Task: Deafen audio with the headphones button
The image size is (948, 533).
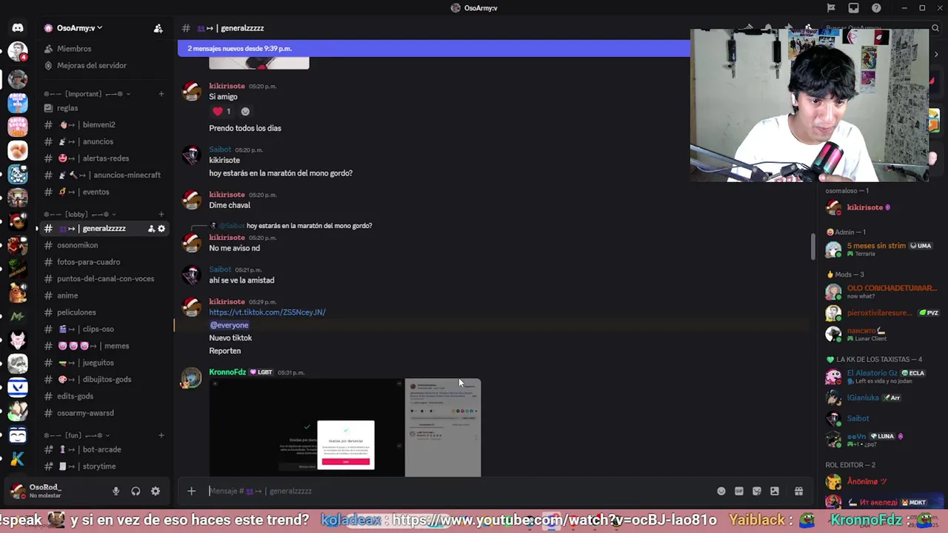Action: coord(136,491)
